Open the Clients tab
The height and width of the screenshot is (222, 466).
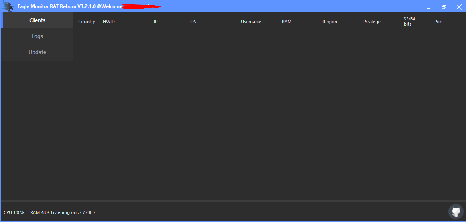point(37,20)
